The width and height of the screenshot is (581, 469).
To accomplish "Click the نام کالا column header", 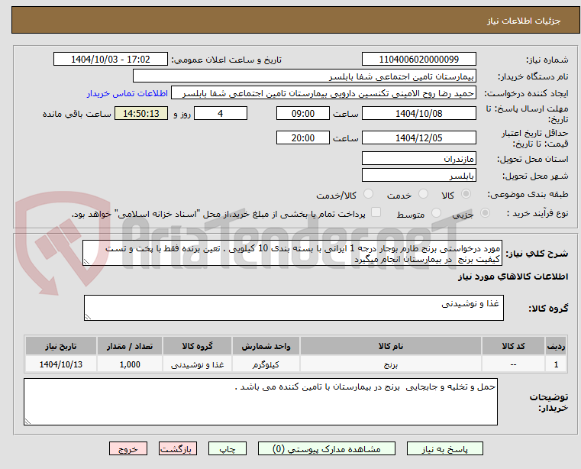I will (x=391, y=346).
